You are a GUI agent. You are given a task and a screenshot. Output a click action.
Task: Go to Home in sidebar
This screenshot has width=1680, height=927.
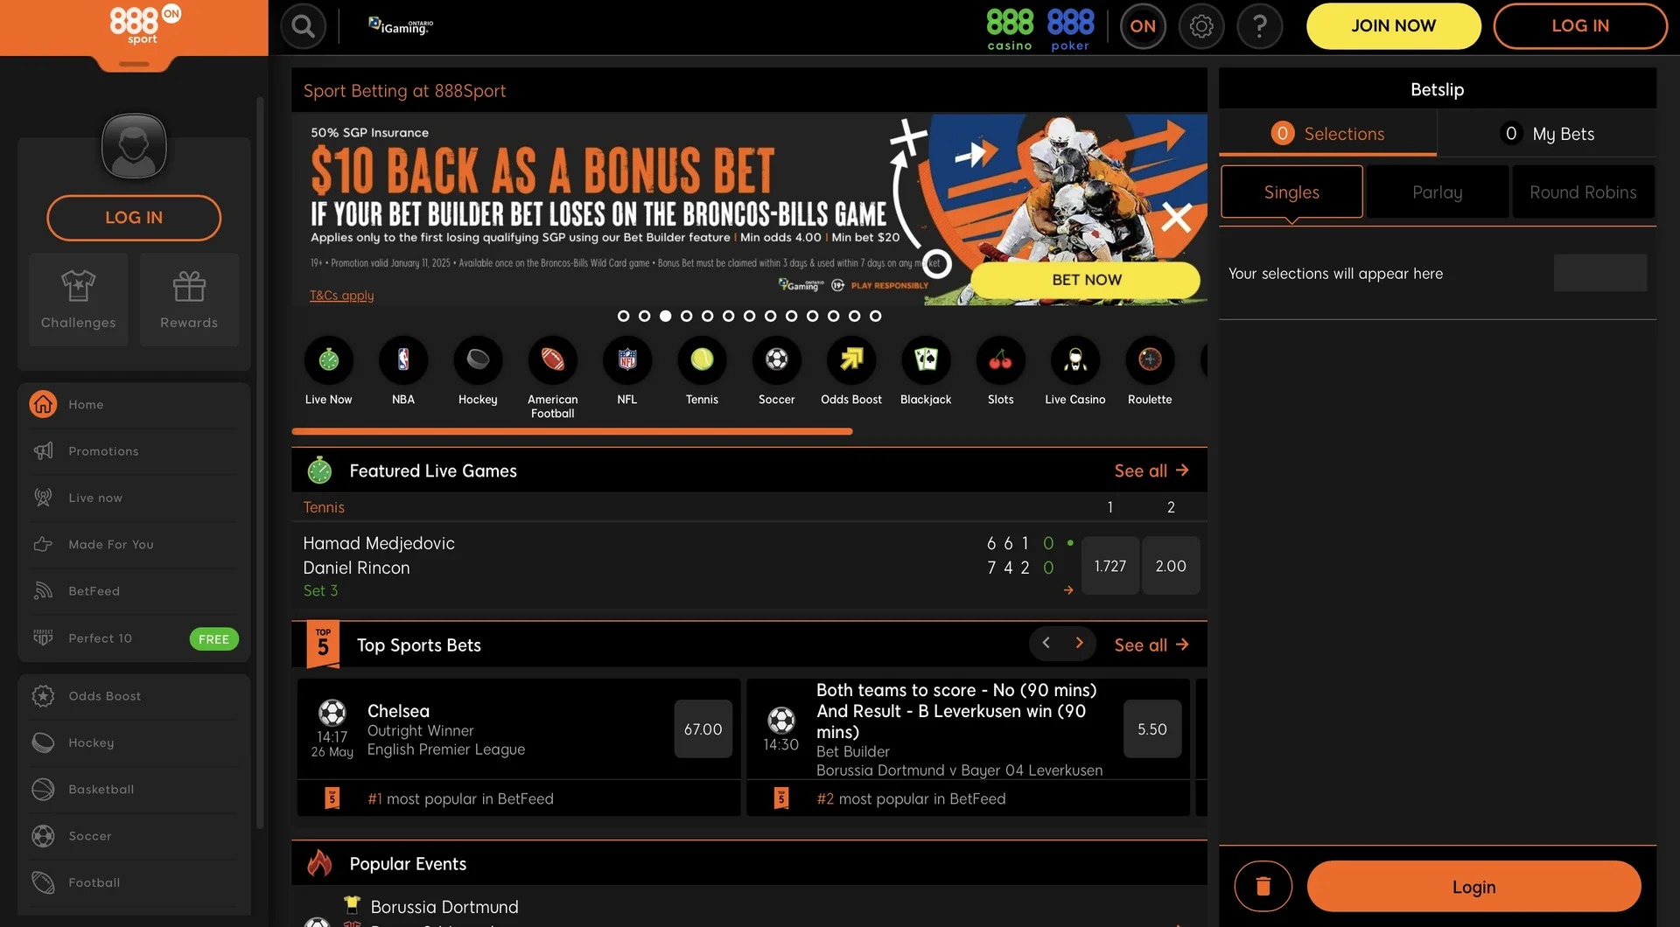(134, 404)
